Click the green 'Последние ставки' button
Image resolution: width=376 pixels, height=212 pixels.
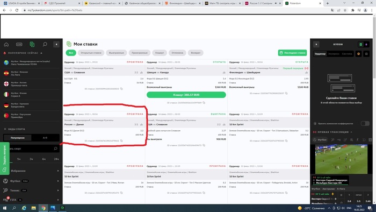coord(292,53)
